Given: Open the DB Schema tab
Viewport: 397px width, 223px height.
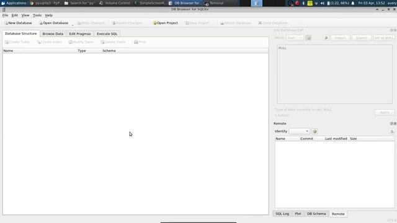Looking at the screenshot, I should (x=316, y=214).
